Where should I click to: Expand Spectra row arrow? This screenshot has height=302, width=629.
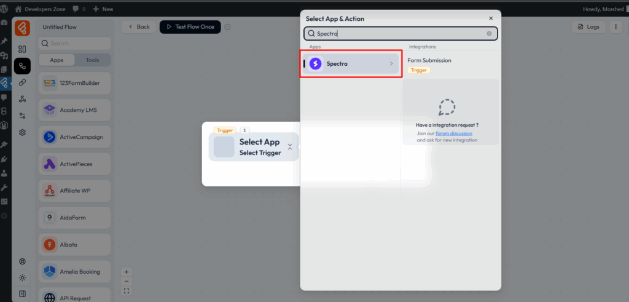(391, 63)
